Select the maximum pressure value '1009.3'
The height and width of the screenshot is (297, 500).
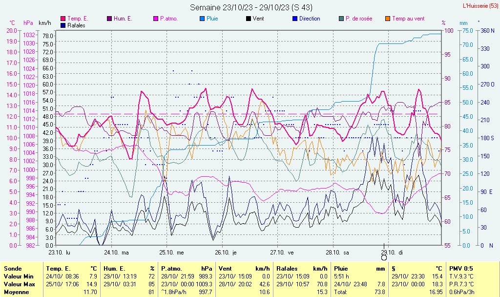point(204,284)
